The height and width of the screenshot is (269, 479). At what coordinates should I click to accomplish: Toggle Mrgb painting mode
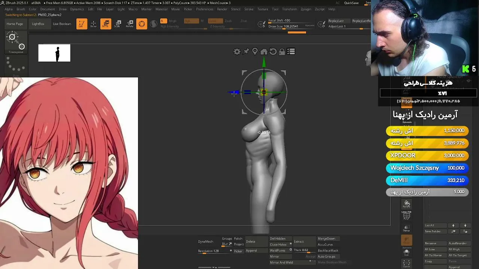[x=173, y=21]
